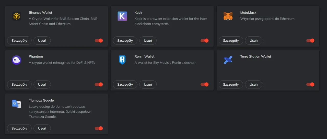Disable the Keplr extension toggle
The width and height of the screenshot is (327, 139).
(205, 41)
